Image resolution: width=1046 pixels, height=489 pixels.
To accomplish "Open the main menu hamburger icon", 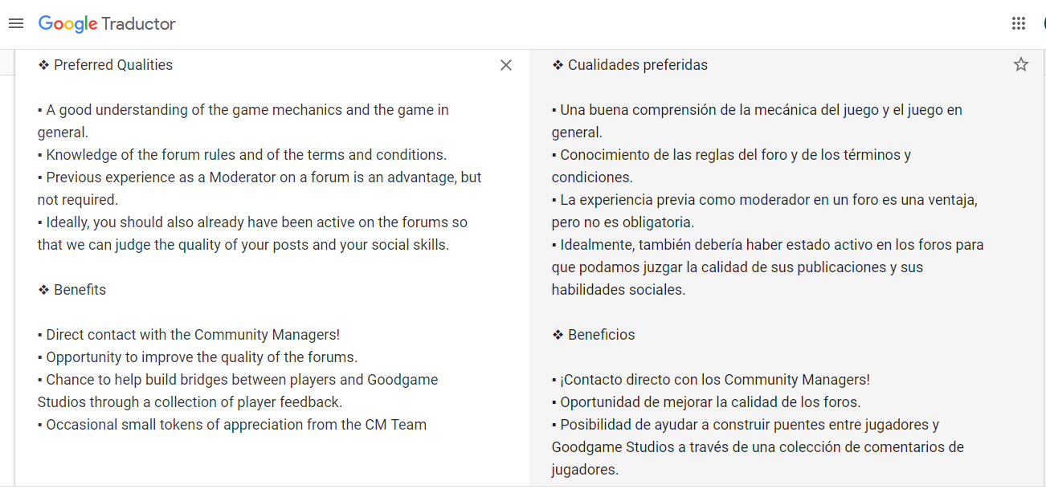I will (16, 24).
